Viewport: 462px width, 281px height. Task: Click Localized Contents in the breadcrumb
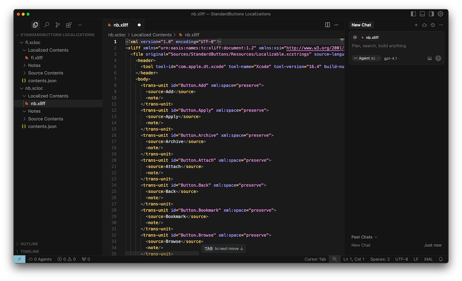coord(152,35)
